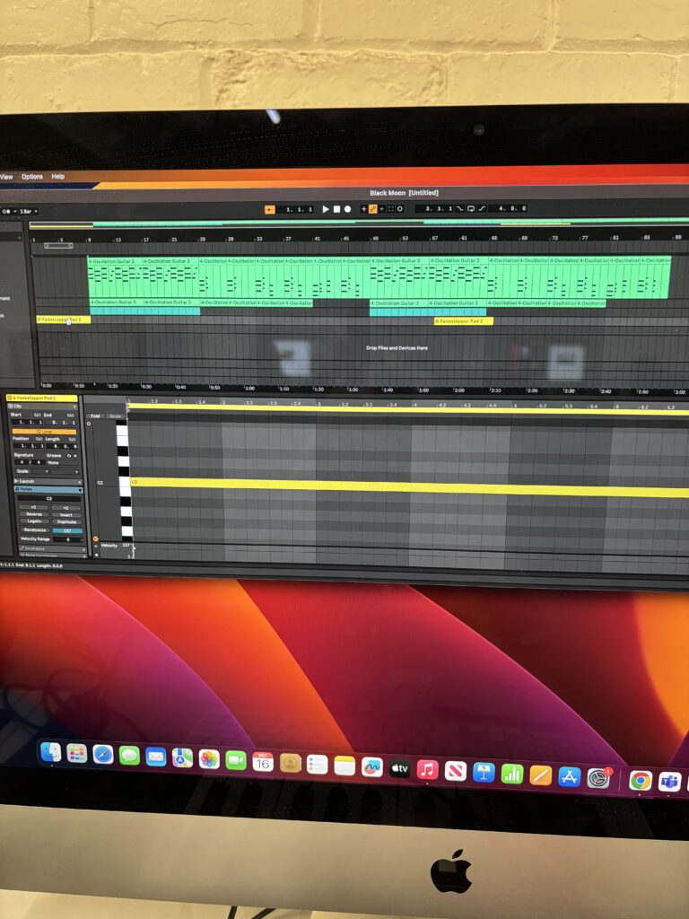
Task: Click the re-enable automation button
Action: click(382, 208)
